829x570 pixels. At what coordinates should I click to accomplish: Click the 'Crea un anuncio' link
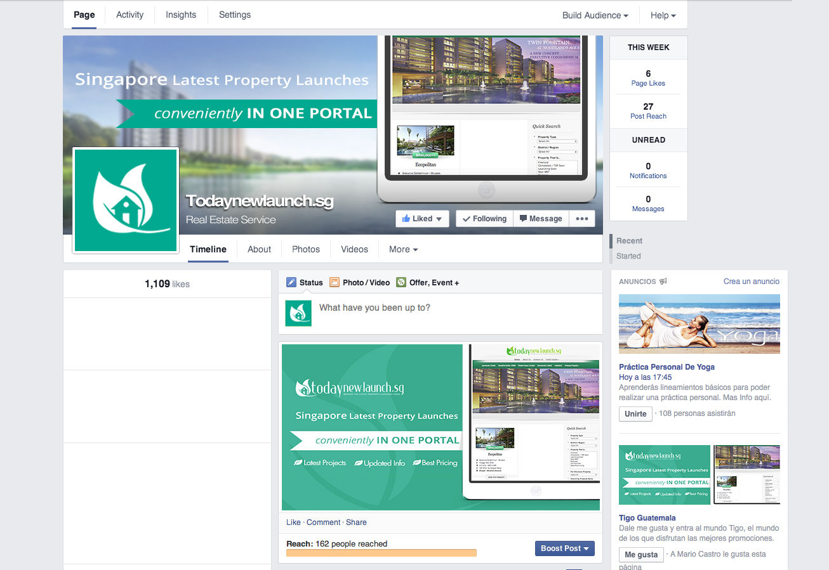[752, 282]
